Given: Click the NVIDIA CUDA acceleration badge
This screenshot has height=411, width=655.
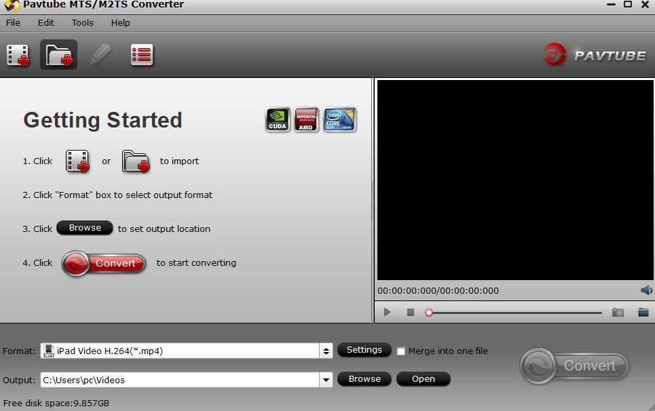Looking at the screenshot, I should tap(278, 120).
